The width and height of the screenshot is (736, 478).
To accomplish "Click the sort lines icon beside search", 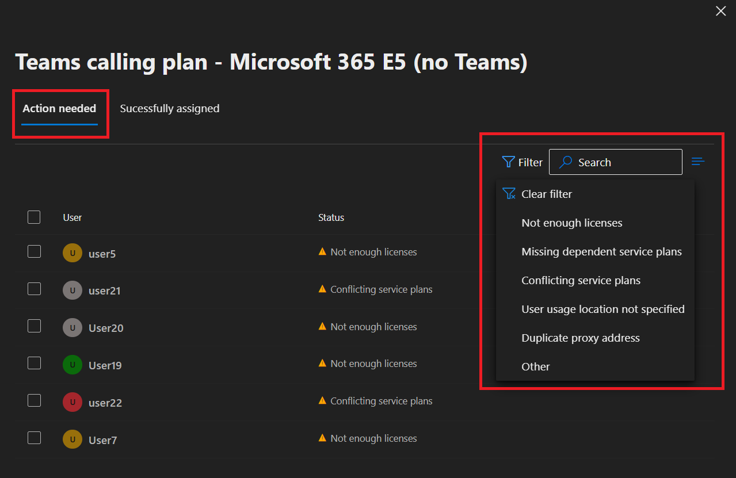I will tap(697, 162).
